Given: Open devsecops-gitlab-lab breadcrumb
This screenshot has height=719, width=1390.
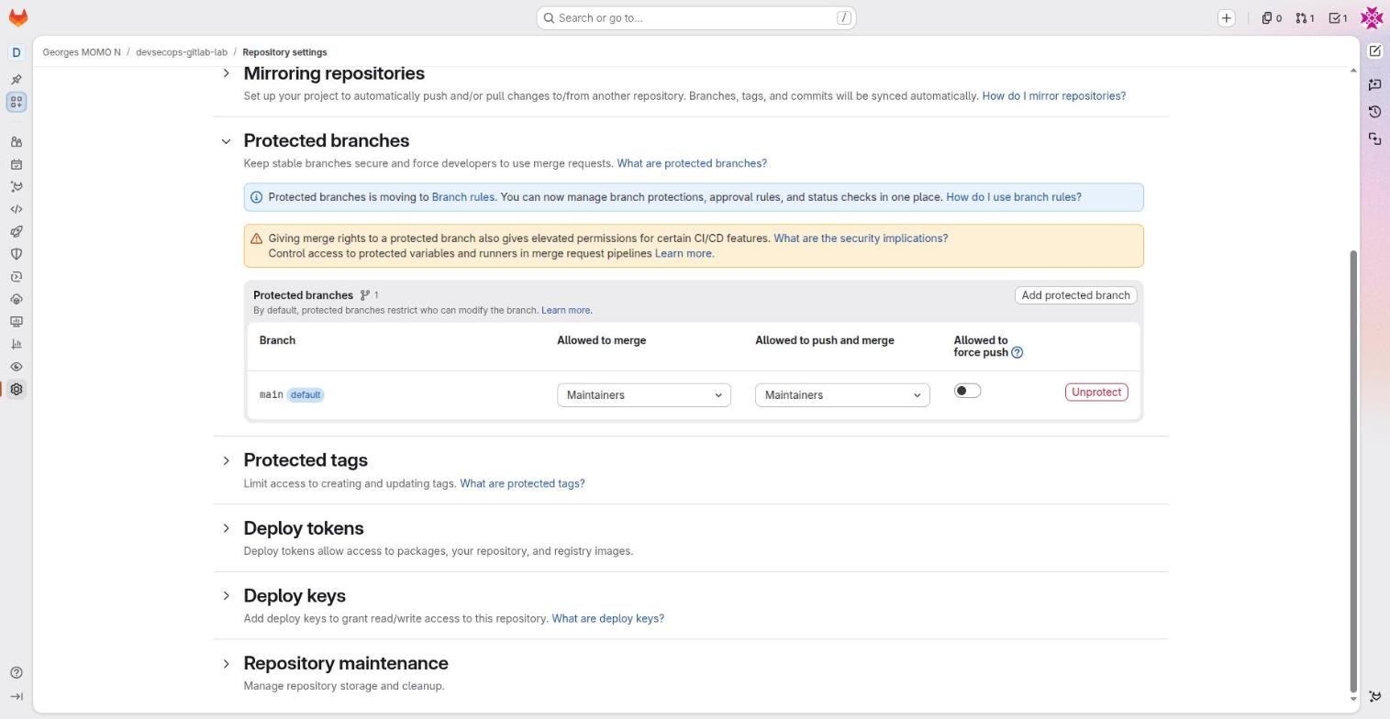Looking at the screenshot, I should point(182,52).
